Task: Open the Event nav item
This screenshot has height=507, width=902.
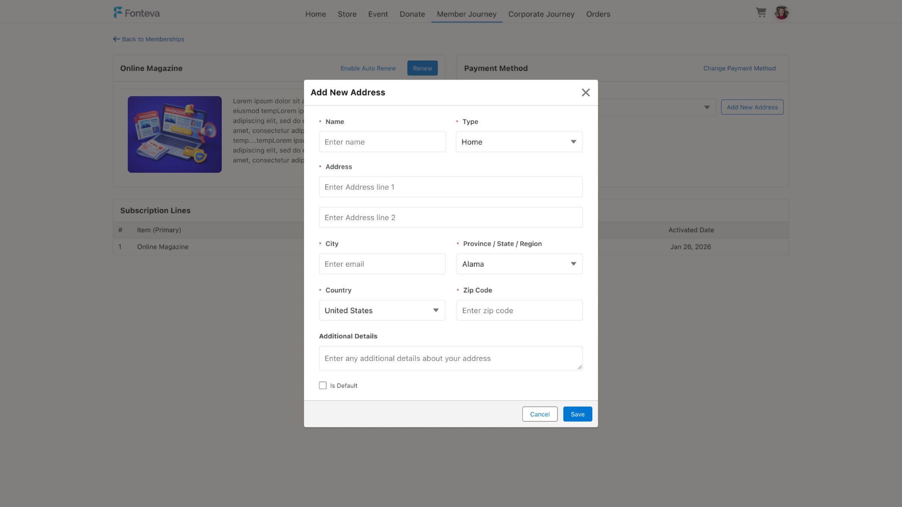Action: coord(378,14)
